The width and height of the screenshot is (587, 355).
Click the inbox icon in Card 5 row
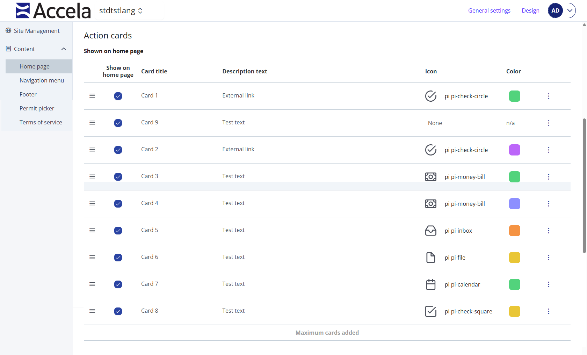430,231
